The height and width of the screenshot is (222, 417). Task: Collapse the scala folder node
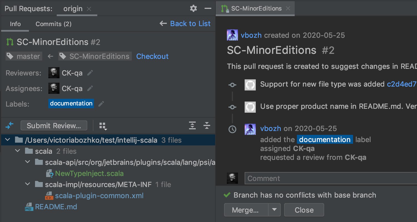[x=18, y=151]
